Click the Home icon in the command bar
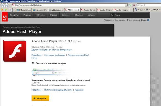The height and width of the screenshot is (106, 161). pyautogui.click(x=136, y=10)
